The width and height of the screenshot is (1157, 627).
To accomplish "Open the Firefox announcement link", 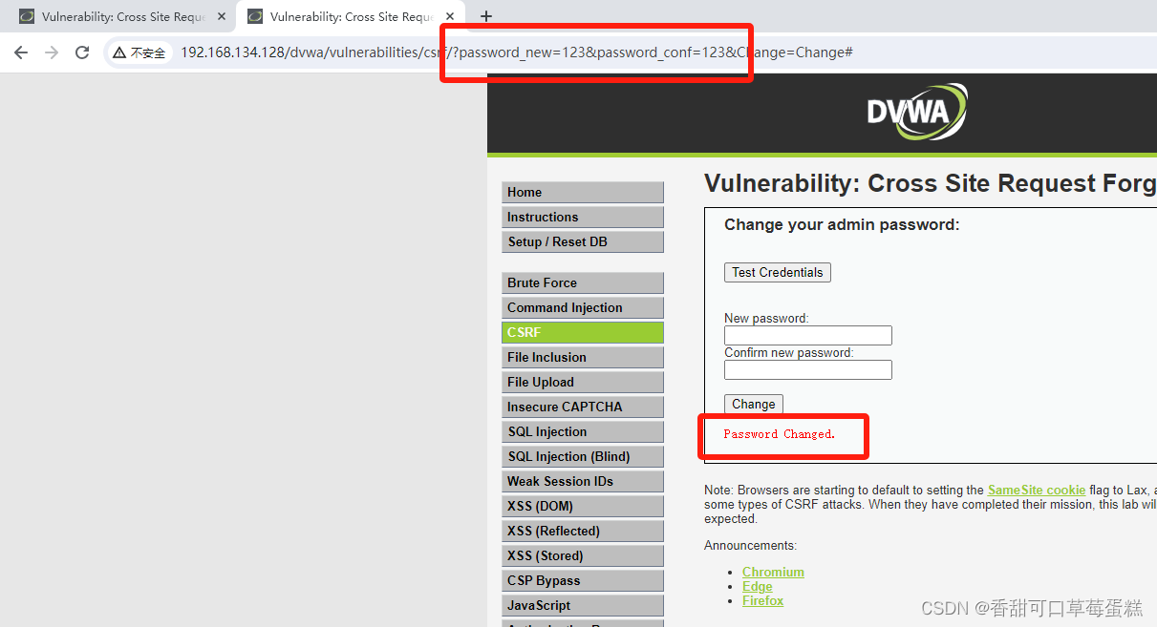I will [762, 600].
